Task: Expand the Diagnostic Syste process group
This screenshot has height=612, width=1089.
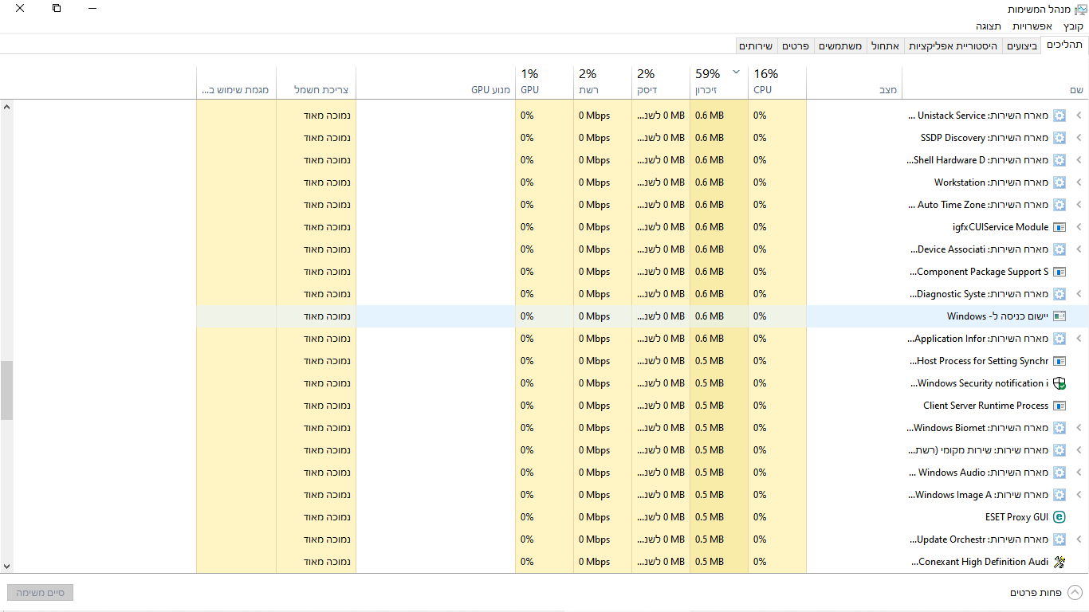Action: point(1079,294)
